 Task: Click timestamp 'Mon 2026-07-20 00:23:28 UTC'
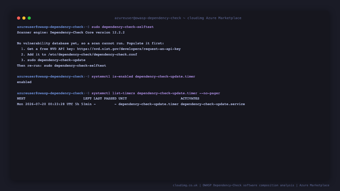point(45,104)
